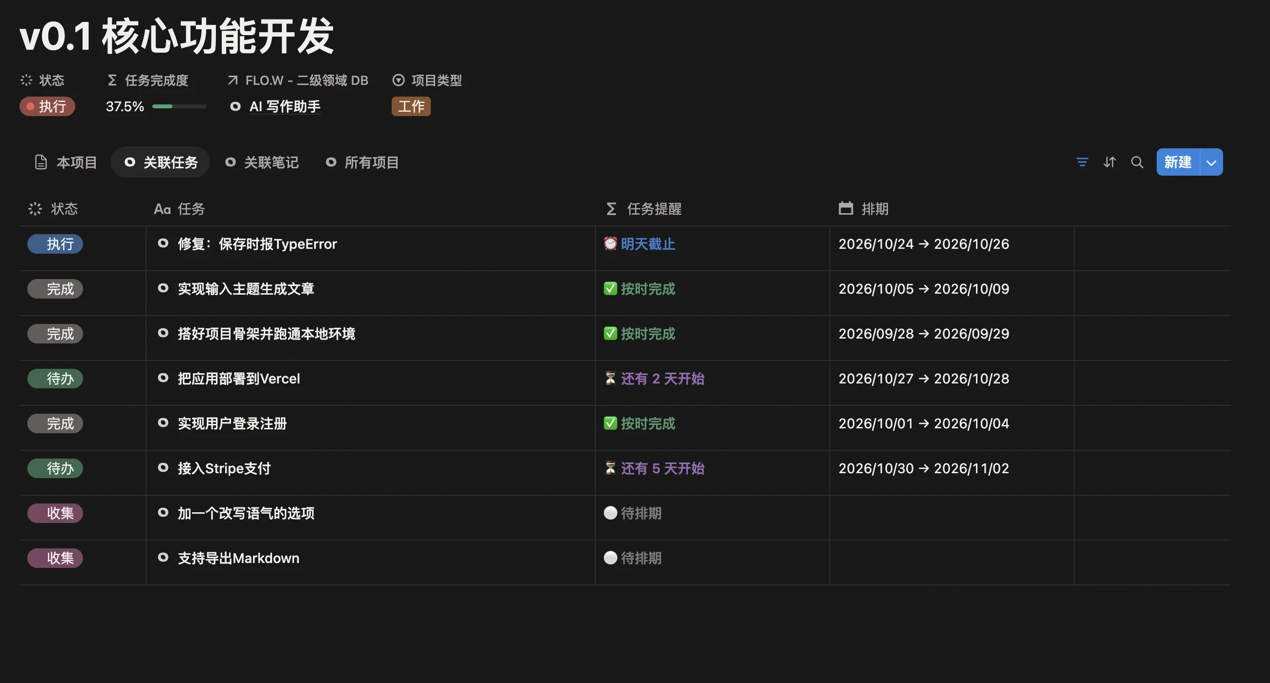Change 待办 status of Vercel deployment row

(x=55, y=379)
